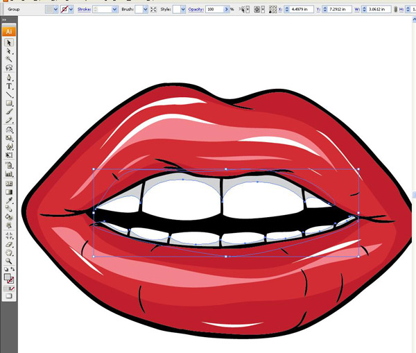Pick the Paintbrush tool
Image resolution: width=416 pixels, height=353 pixels.
pyautogui.click(x=10, y=112)
